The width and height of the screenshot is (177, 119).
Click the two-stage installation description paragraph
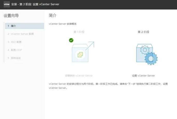[x=108, y=86]
